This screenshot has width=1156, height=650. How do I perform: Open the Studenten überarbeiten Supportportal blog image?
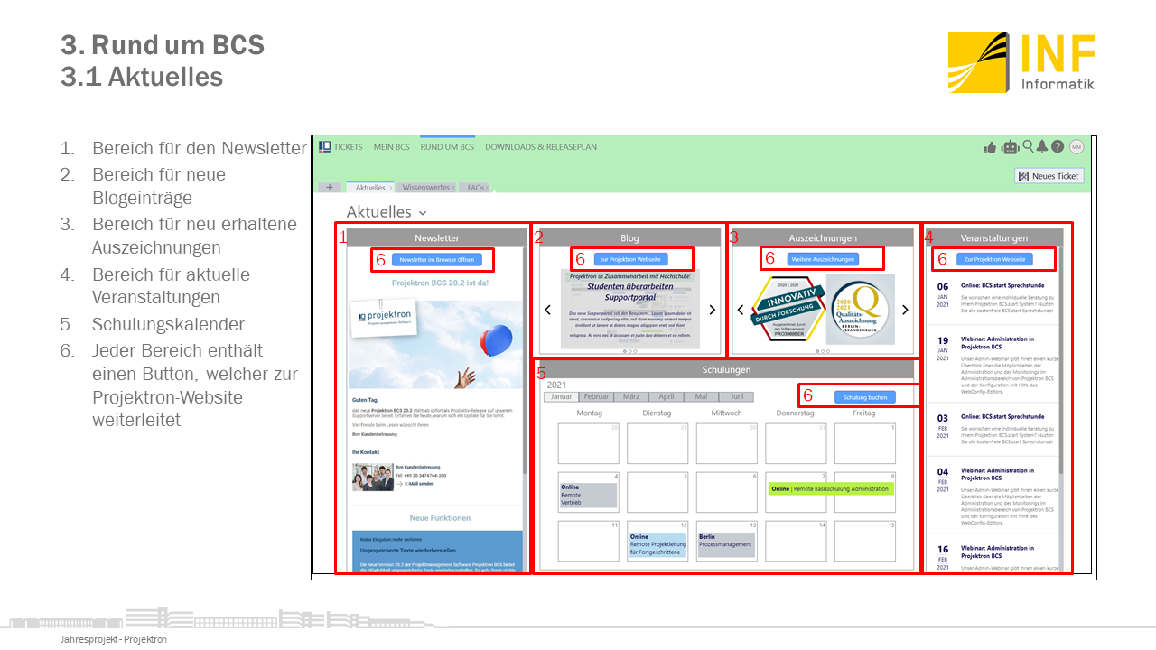pos(629,309)
